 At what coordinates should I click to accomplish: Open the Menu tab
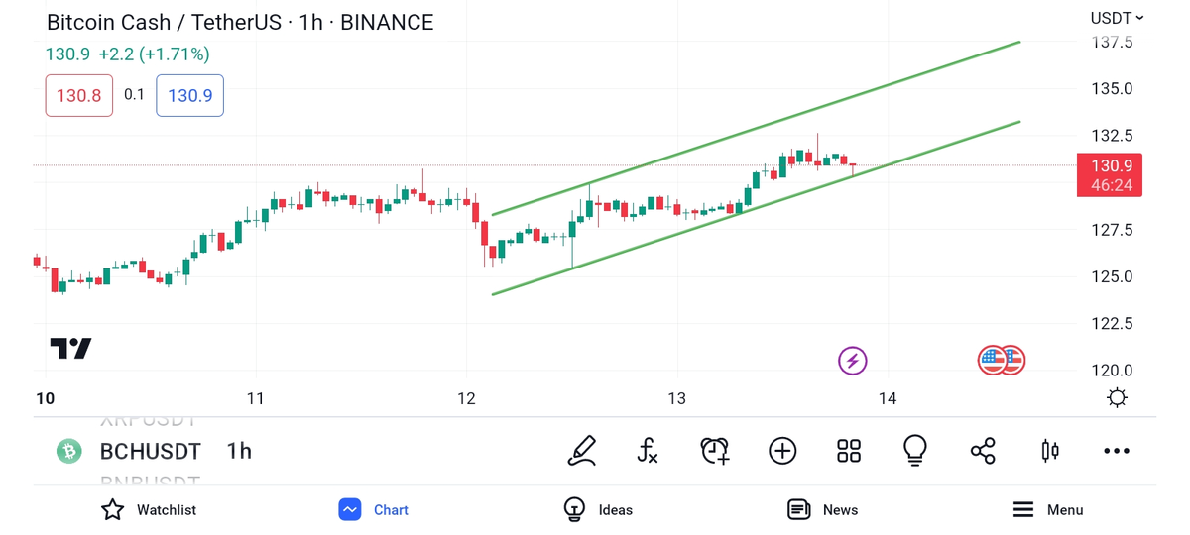coord(1047,509)
